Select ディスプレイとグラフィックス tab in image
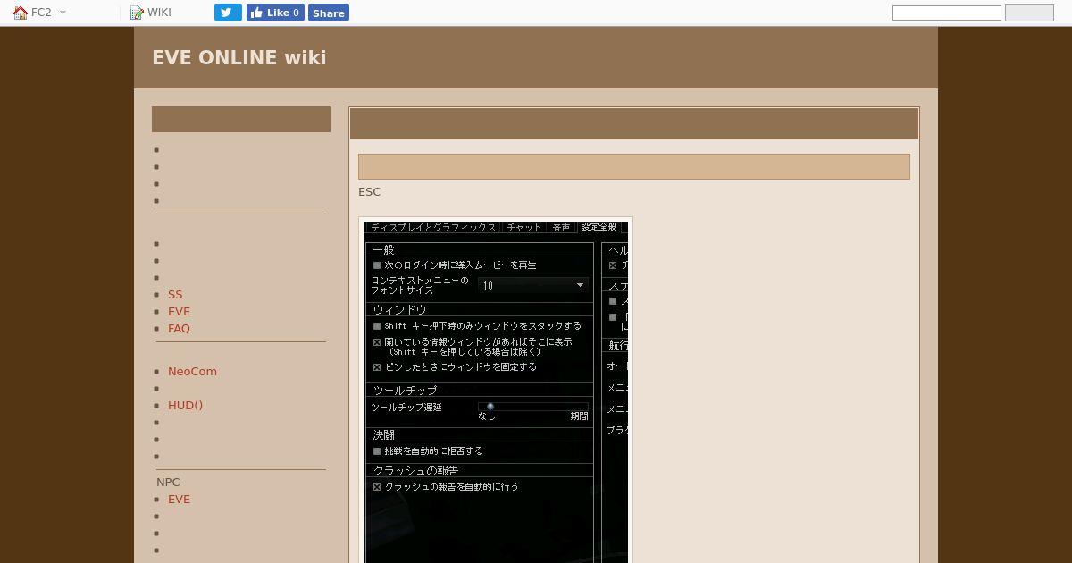This screenshot has width=1072, height=563. pyautogui.click(x=433, y=228)
